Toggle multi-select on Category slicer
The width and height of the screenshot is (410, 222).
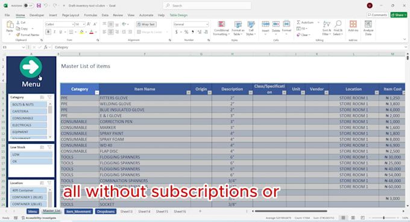coord(42,97)
